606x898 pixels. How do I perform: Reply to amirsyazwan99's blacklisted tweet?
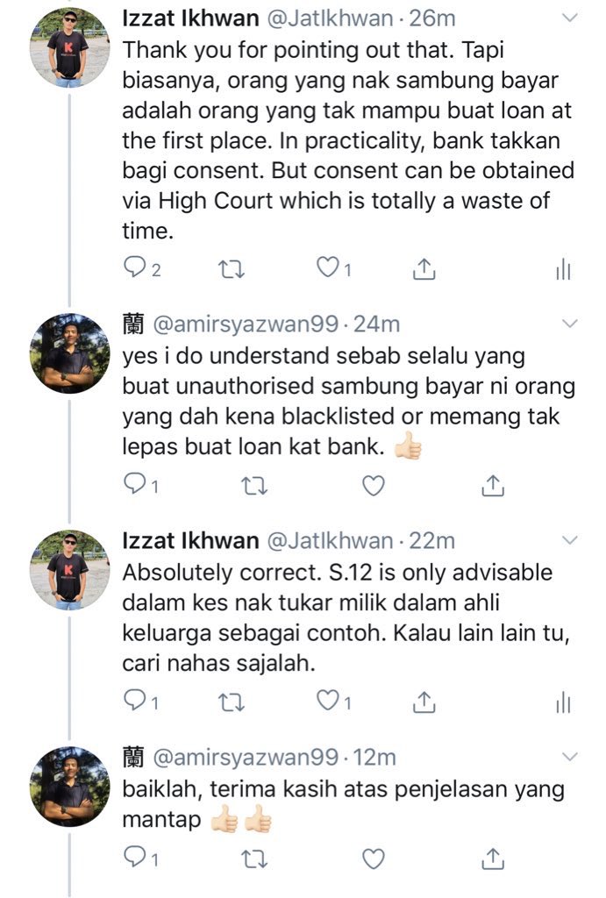tap(134, 484)
